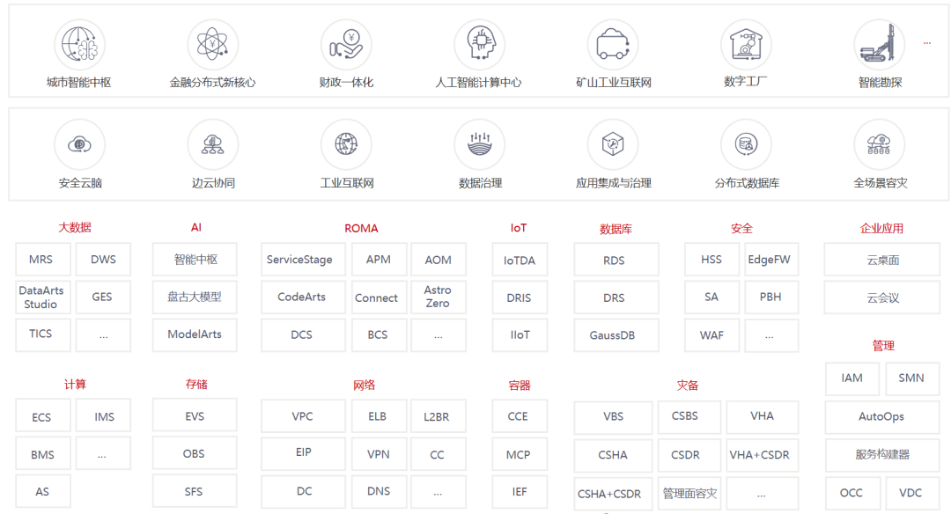Viewport: 951px width, 514px height.
Task: Click the SFS storage box
Action: (195, 491)
